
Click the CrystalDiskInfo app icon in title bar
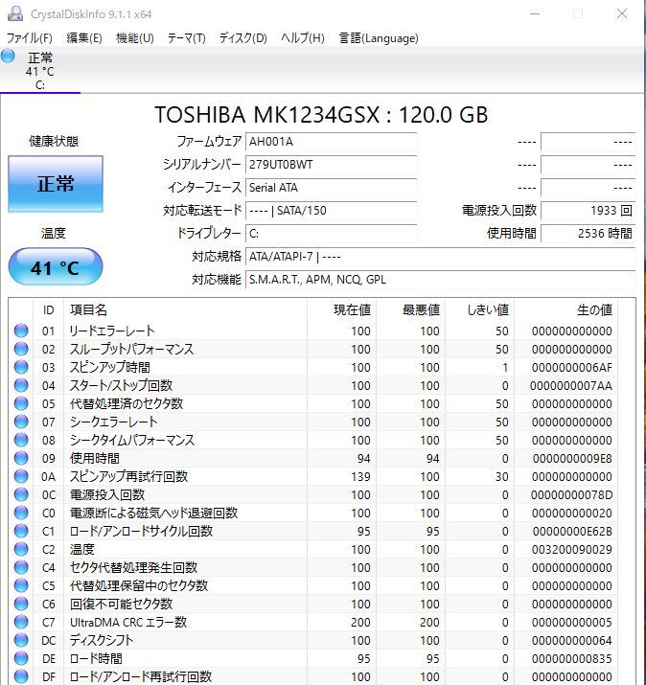[15, 14]
